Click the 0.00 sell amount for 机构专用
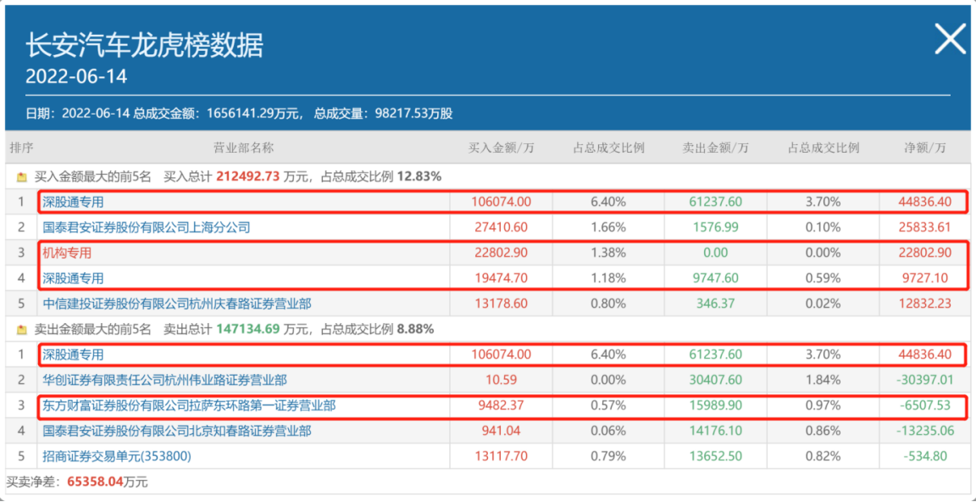The image size is (976, 502). tap(715, 253)
